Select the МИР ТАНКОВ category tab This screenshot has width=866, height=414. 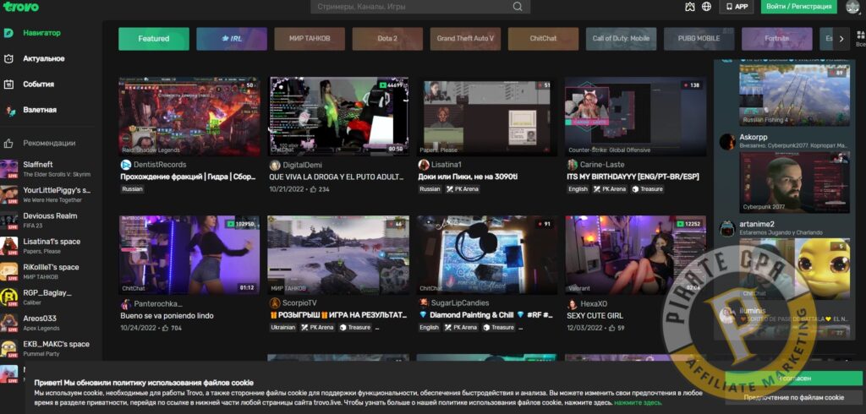tap(310, 39)
